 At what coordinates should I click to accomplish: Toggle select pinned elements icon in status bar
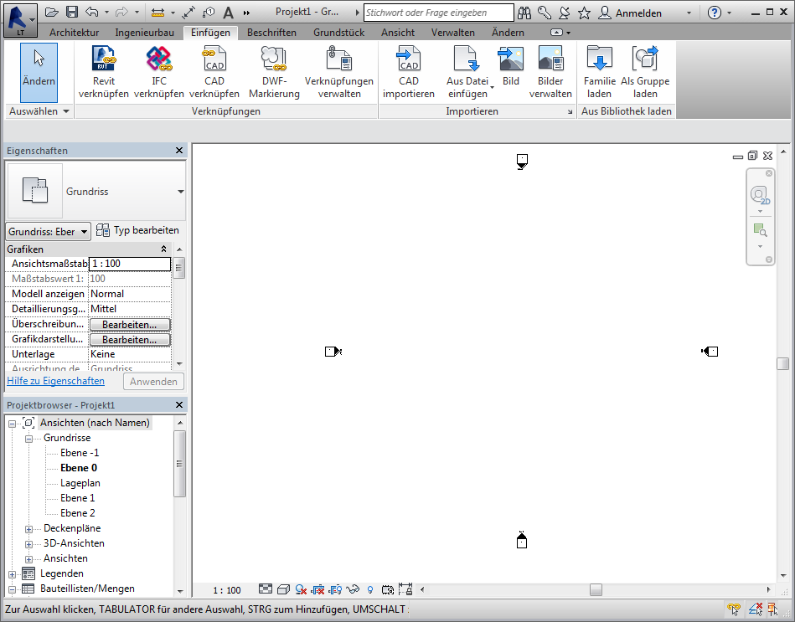pos(772,609)
